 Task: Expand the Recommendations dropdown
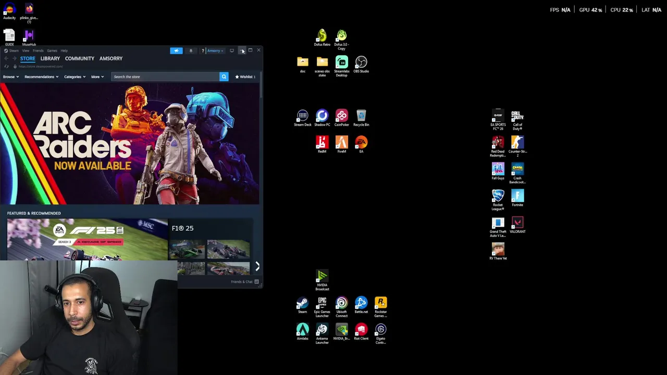coord(41,77)
